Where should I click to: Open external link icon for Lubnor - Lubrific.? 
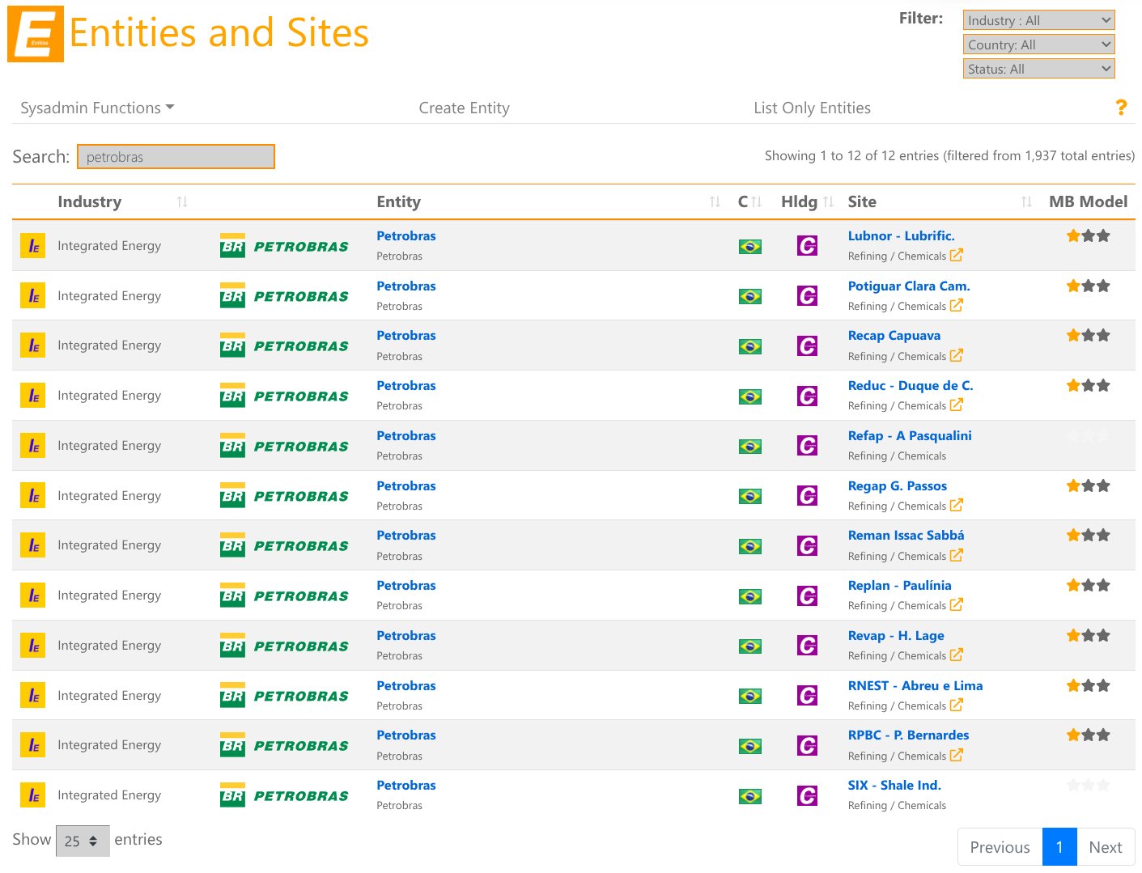point(957,255)
